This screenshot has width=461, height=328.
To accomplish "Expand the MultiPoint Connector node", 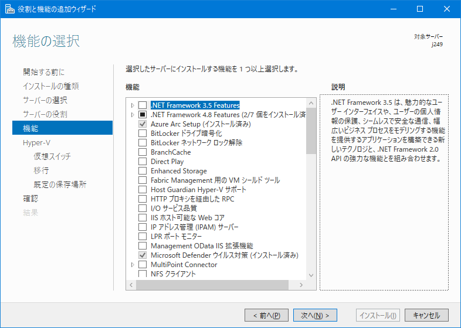I will [x=133, y=265].
